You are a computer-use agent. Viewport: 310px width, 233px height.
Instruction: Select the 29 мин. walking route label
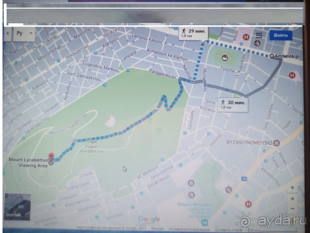[194, 32]
